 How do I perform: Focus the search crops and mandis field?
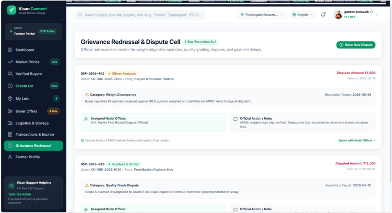pos(140,15)
